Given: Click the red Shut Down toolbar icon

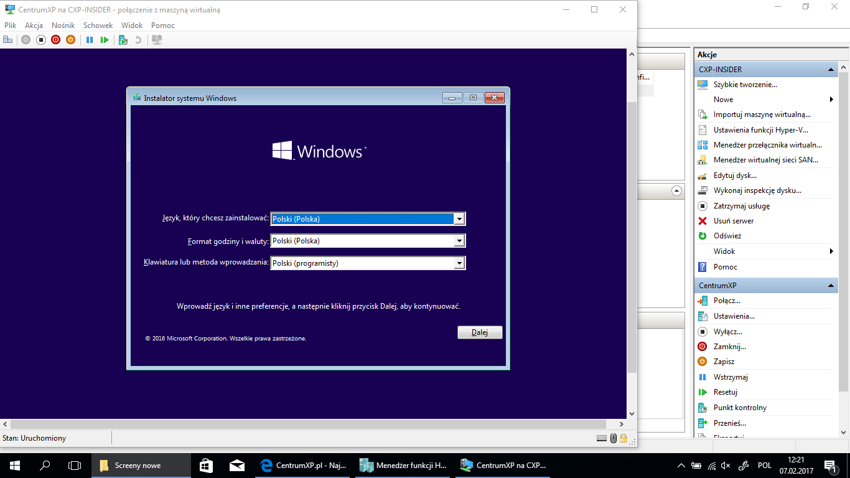Looking at the screenshot, I should tap(56, 40).
